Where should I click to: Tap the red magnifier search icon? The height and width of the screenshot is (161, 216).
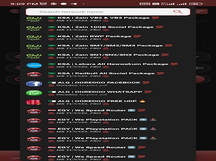178,12
